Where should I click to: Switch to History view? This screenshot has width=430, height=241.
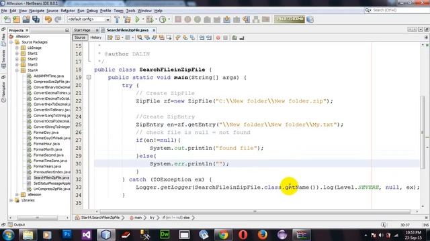point(95,37)
